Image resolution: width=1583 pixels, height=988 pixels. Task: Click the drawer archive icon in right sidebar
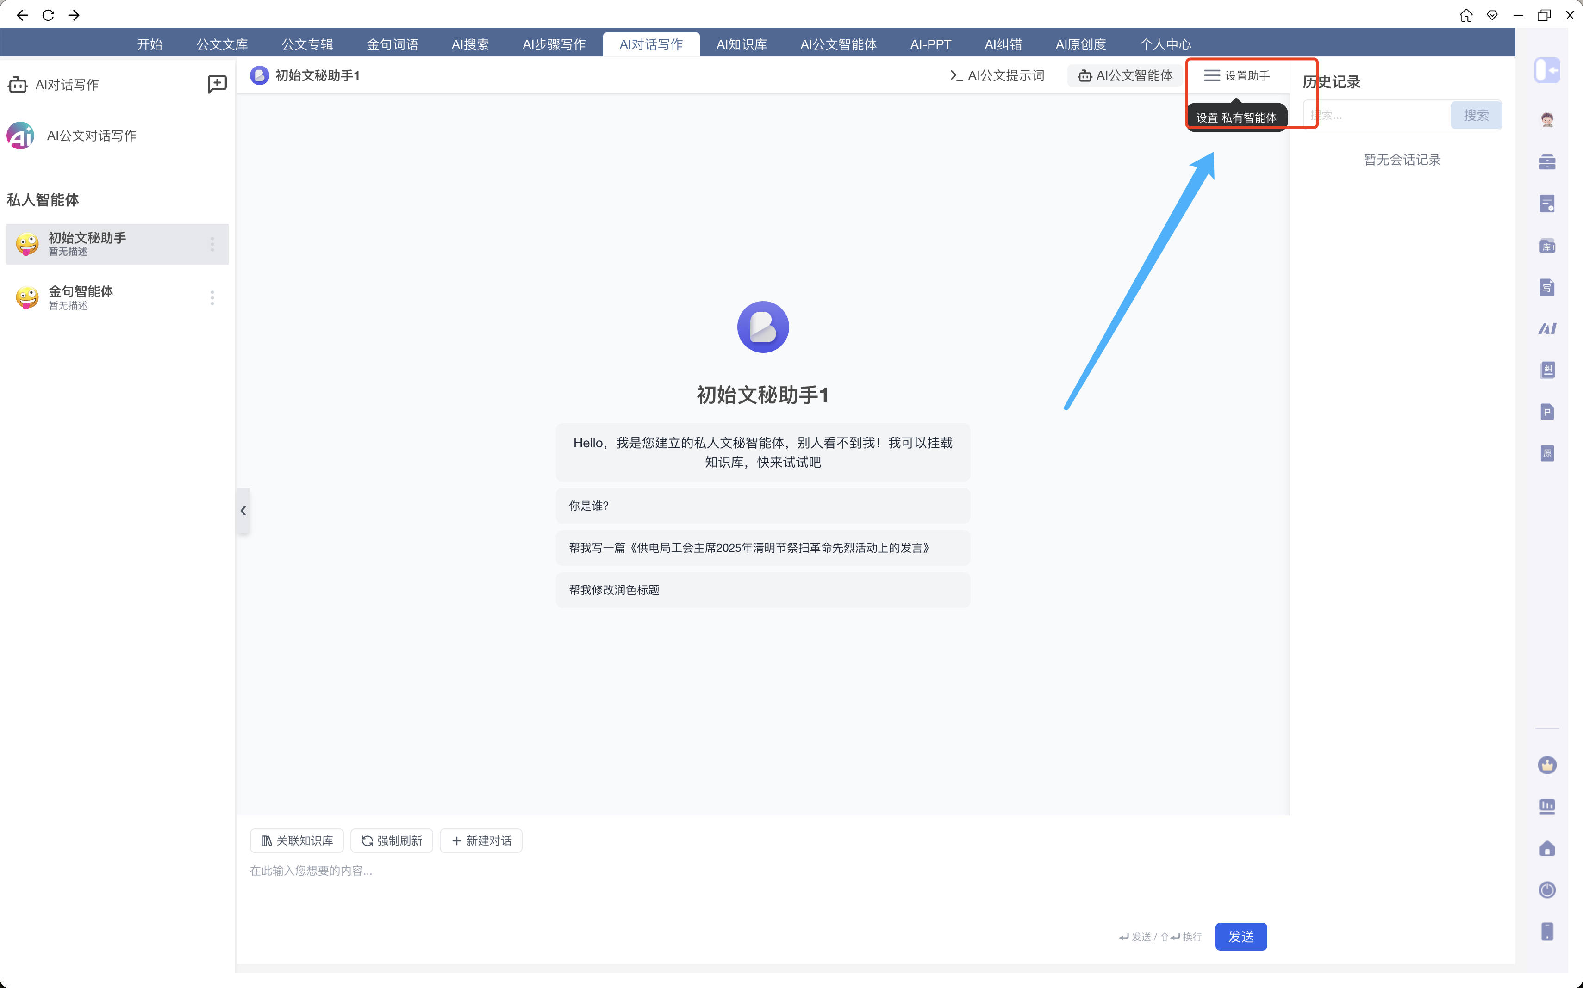tap(1546, 161)
